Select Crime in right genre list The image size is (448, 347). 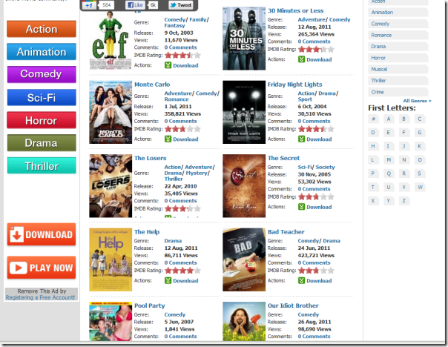click(x=398, y=92)
